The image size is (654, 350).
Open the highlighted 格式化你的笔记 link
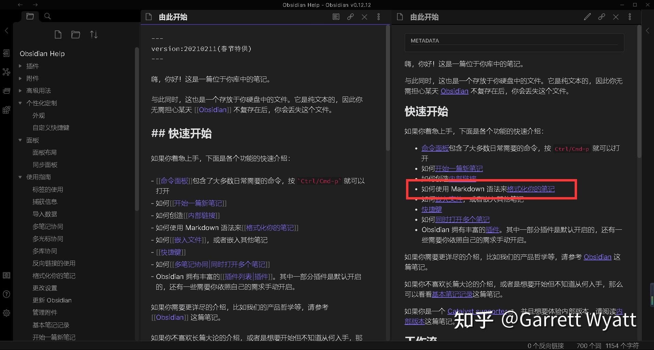(530, 189)
